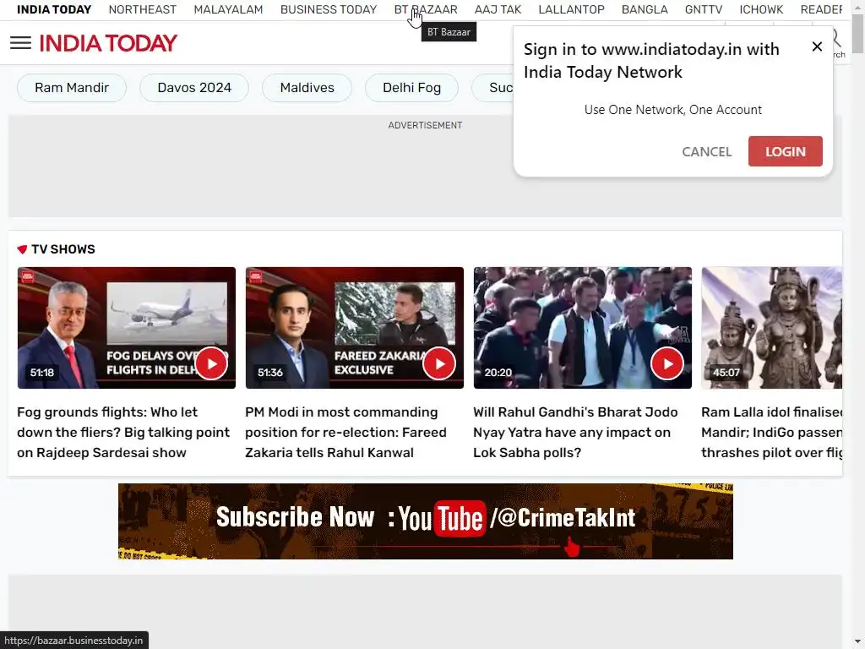Open the AAJ TAK menu item
865x649 pixels.
498,9
